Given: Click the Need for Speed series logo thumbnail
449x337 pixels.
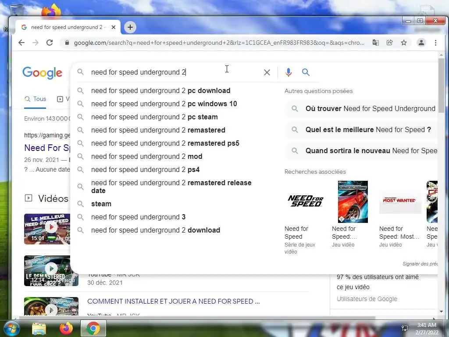Looking at the screenshot, I should coord(306,201).
